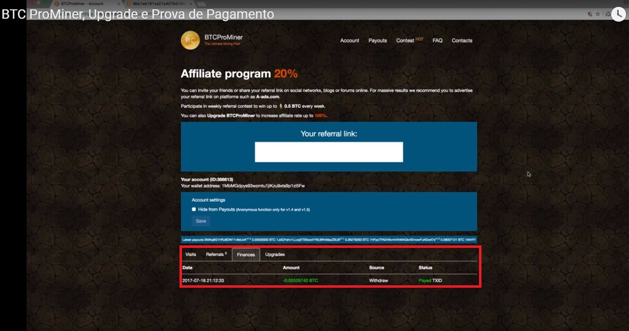
Task: Click the BTCProMiner site name text
Action: click(223, 37)
